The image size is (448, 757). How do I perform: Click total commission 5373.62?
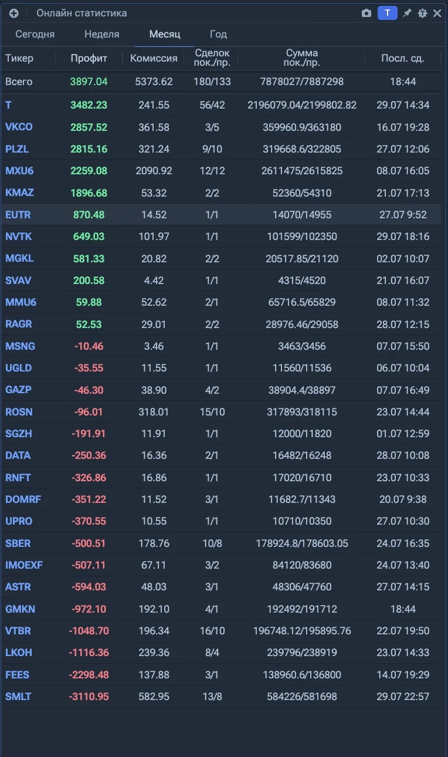coord(154,82)
